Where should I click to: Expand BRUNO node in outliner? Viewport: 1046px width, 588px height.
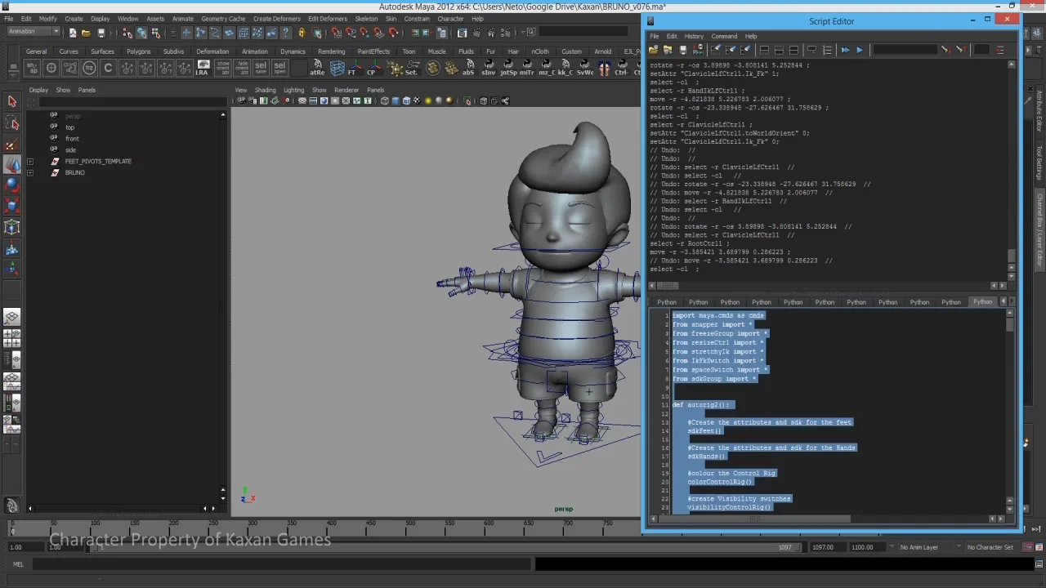pyautogui.click(x=30, y=173)
